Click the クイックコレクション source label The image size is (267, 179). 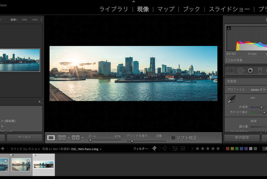(25, 149)
